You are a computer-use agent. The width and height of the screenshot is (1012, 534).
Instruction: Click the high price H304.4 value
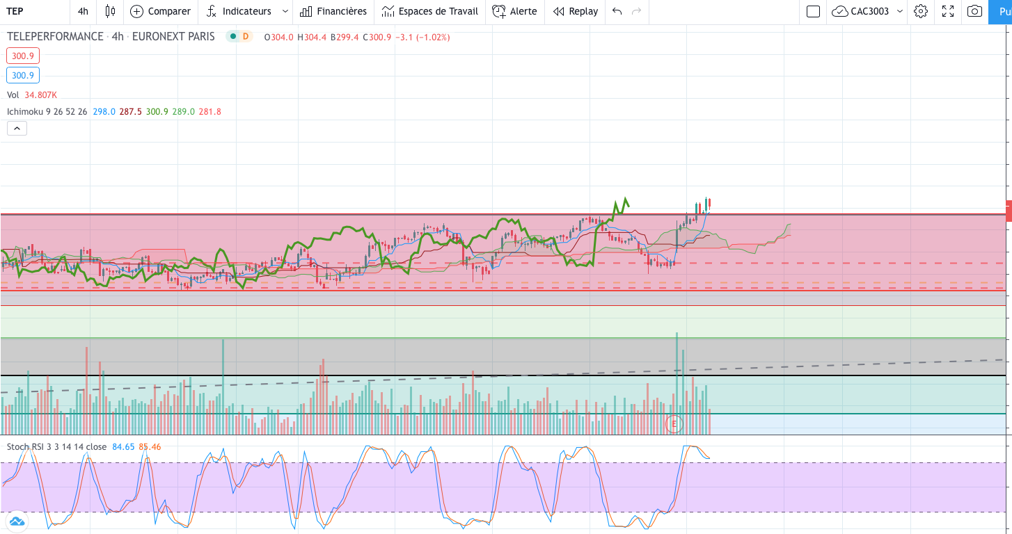pyautogui.click(x=312, y=37)
